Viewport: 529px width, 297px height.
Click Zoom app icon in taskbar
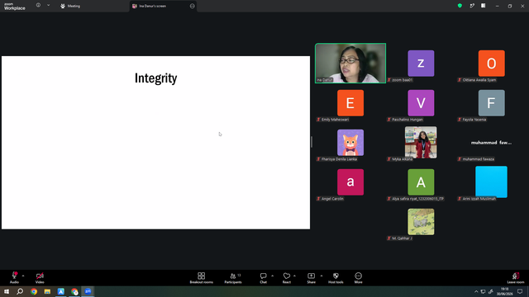point(88,291)
